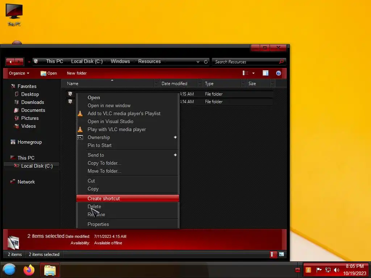Open Action Center flag icon
This screenshot has height=278, width=371.
coord(319,270)
